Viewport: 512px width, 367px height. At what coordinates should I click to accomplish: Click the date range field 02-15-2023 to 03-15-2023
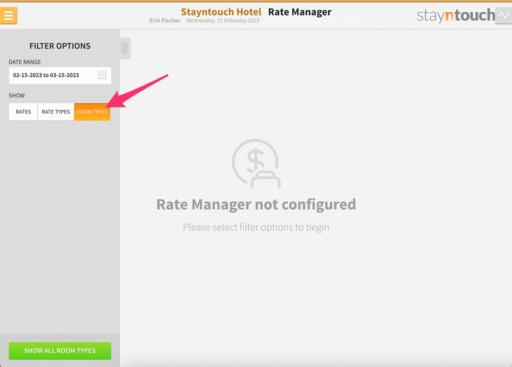tap(60, 76)
